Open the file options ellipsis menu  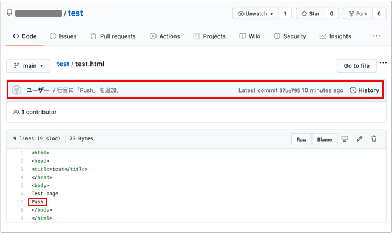coord(383,62)
